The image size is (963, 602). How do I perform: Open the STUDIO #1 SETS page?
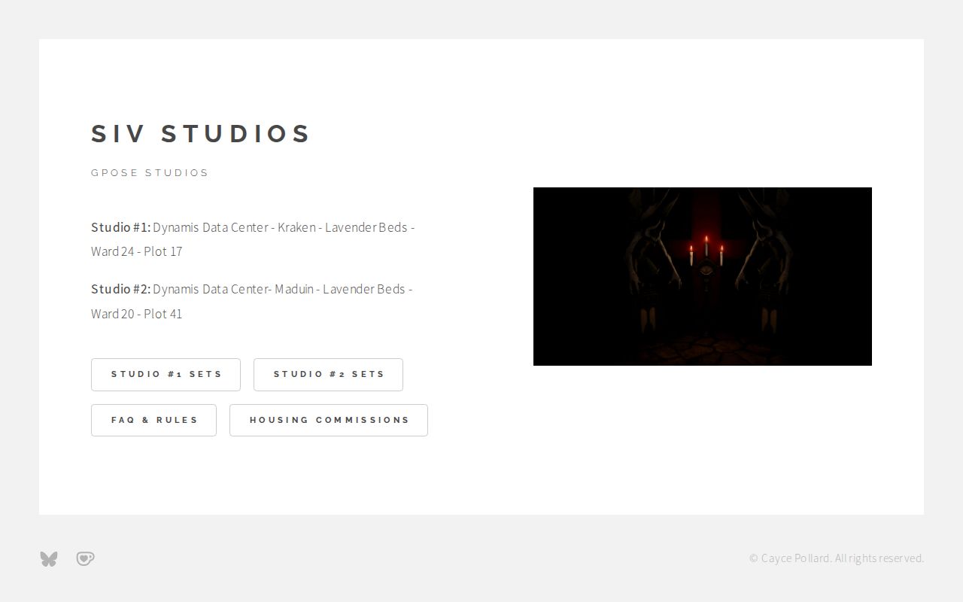tap(166, 374)
